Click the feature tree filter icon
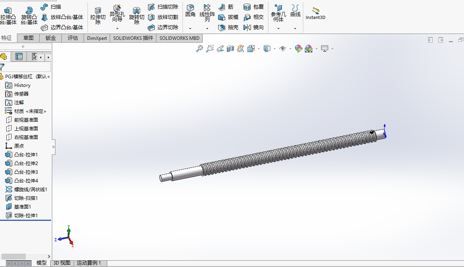Image resolution: width=464 pixels, height=267 pixels. [x=2, y=67]
